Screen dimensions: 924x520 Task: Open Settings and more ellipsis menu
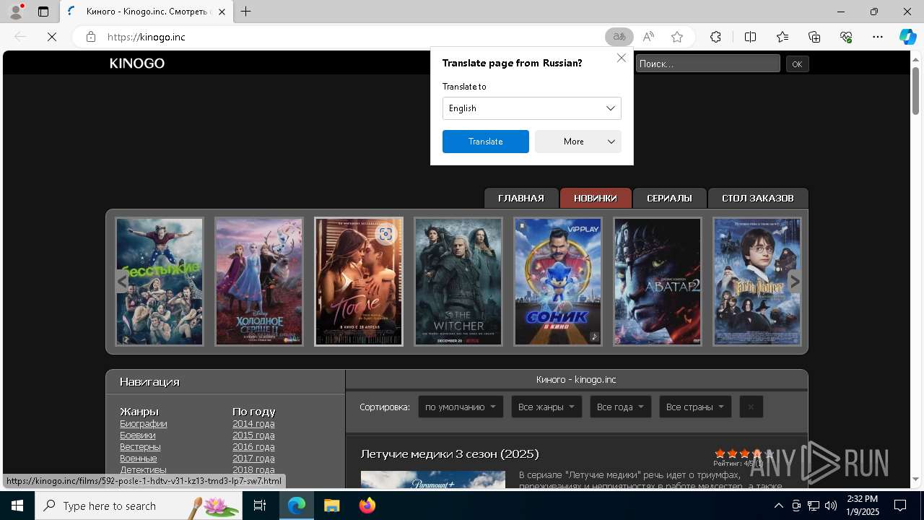(x=878, y=37)
